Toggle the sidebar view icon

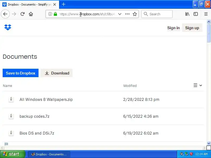click(x=196, y=14)
